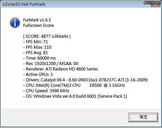Click the 'Active GPUs: 1' line

tap(38, 75)
